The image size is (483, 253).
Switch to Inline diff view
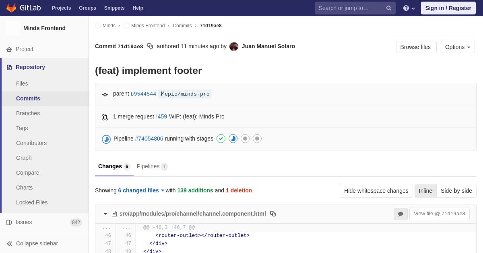425,191
